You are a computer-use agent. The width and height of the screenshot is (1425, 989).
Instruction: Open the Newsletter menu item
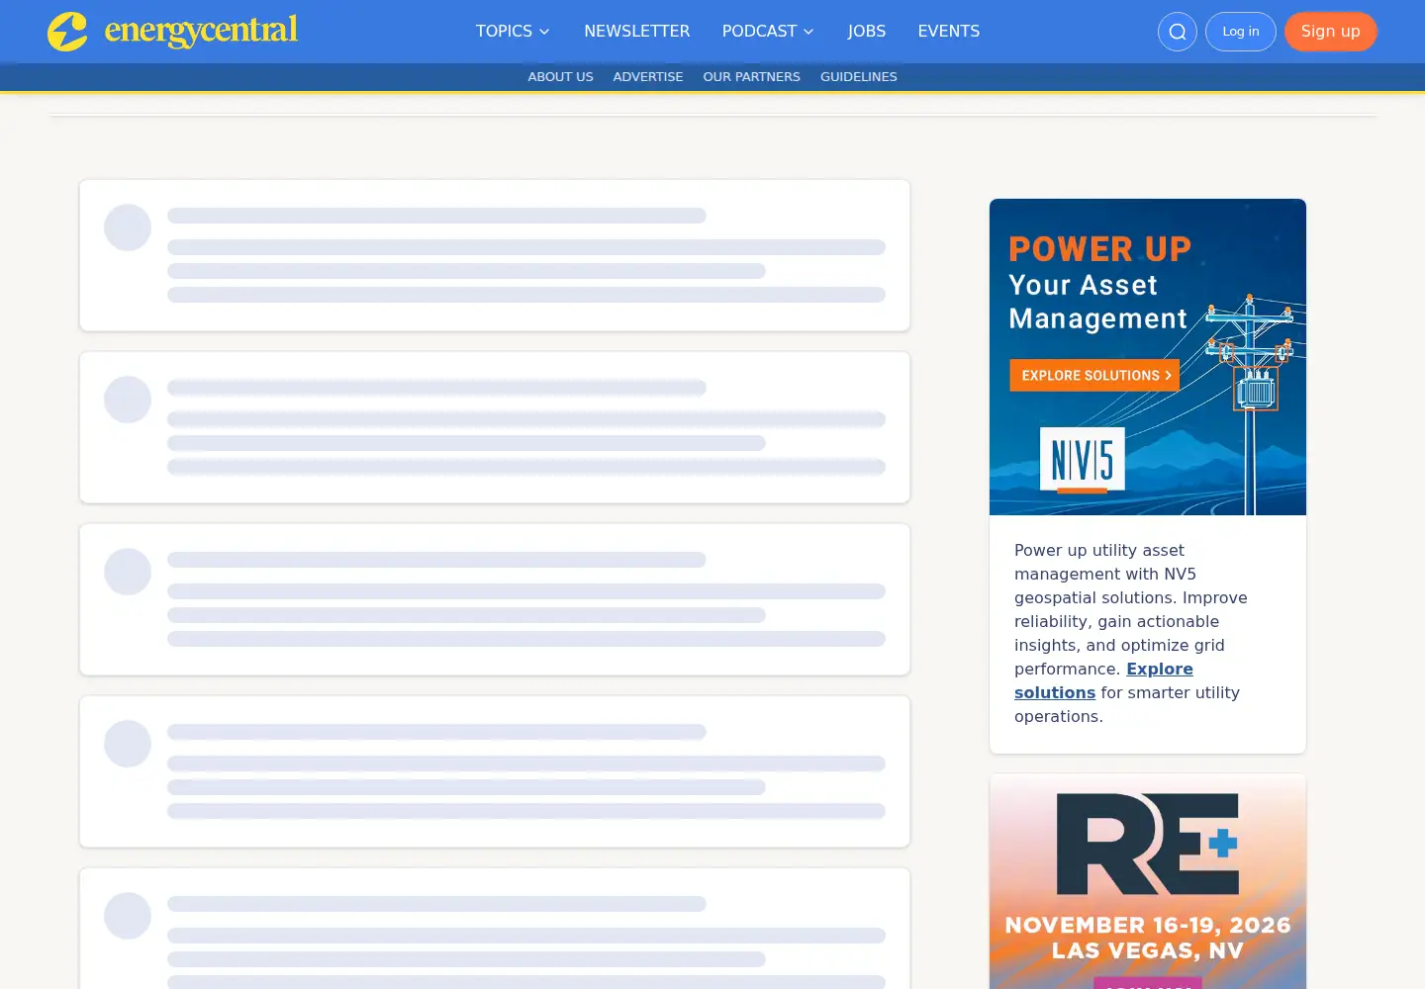click(636, 32)
